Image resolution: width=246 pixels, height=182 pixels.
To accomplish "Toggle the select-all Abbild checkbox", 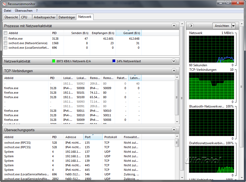I will [x=6, y=33].
